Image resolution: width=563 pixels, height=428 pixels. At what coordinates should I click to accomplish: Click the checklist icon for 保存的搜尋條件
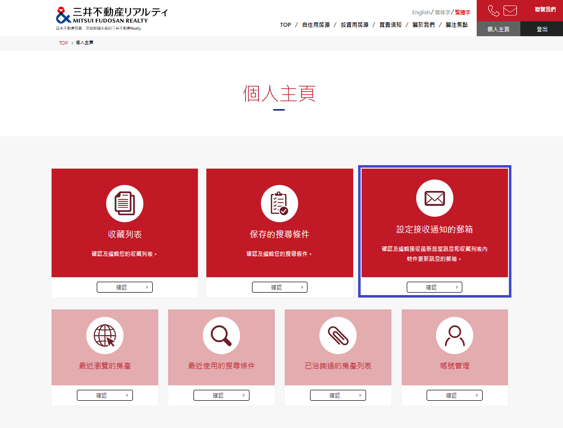click(x=279, y=203)
